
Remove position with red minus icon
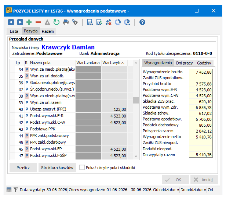coord(38,22)
